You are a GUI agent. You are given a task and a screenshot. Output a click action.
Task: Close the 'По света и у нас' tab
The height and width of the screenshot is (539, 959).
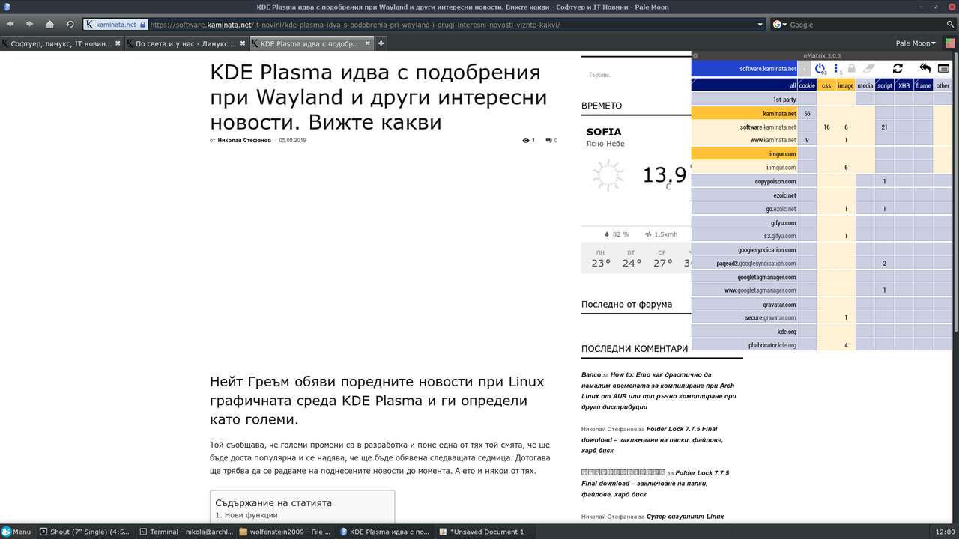(243, 43)
